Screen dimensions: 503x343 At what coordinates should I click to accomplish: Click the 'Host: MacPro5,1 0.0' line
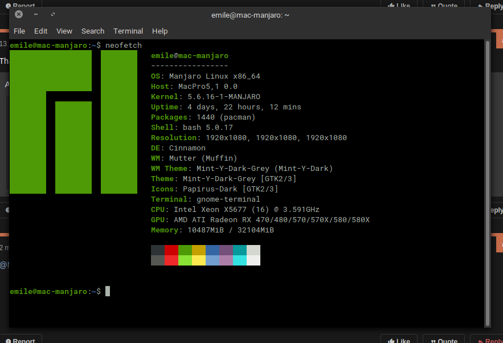(194, 87)
